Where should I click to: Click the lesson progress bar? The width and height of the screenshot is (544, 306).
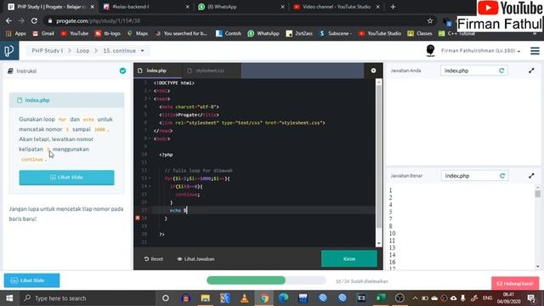[266, 280]
